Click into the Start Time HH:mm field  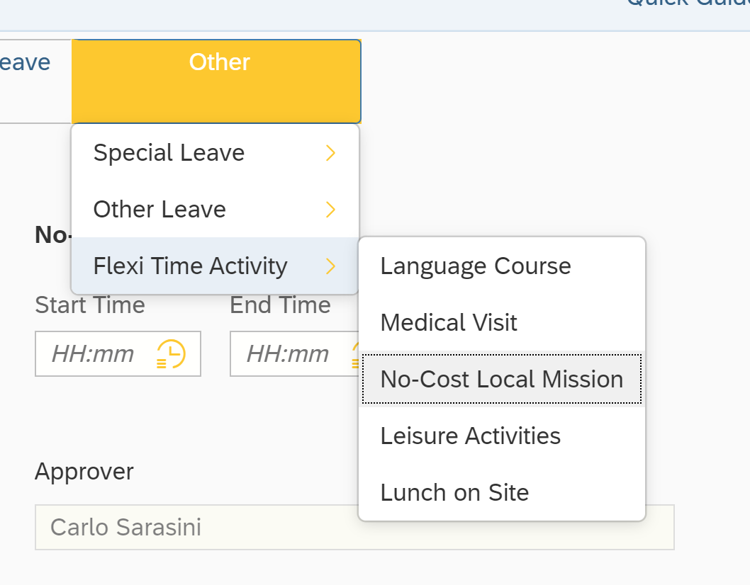click(93, 354)
